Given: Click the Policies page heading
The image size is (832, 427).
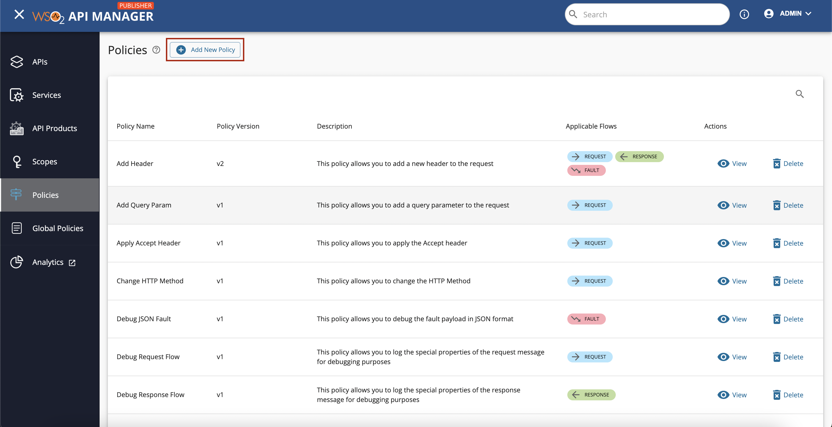Looking at the screenshot, I should 127,50.
